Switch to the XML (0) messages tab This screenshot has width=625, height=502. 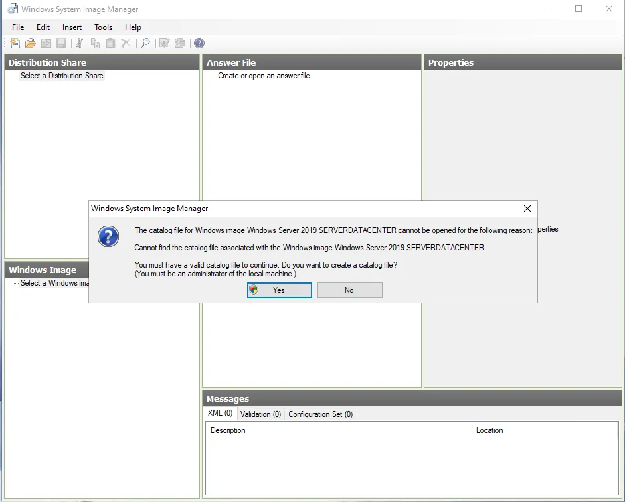click(x=220, y=413)
